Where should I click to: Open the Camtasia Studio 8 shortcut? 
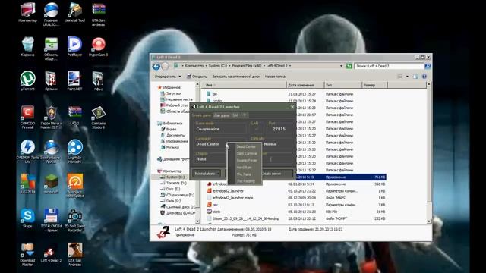pos(98,118)
